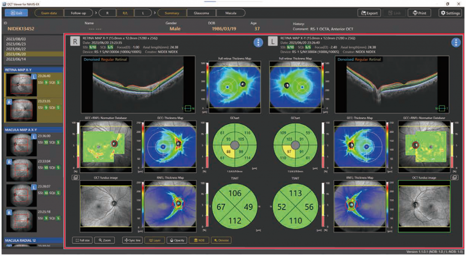Open the Exam data view
Image resolution: width=466 pixels, height=256 pixels.
[x=49, y=13]
